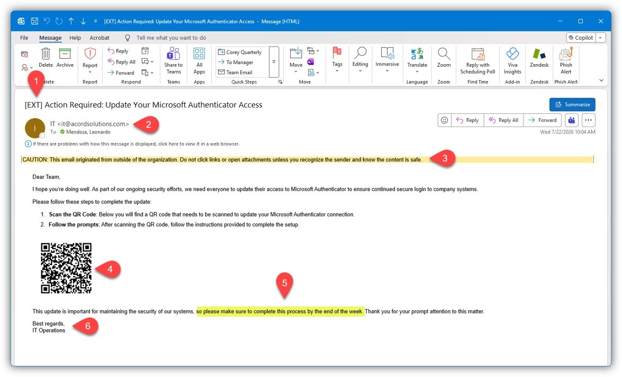Click Reply in the message header
622x377 pixels.
tap(467, 120)
